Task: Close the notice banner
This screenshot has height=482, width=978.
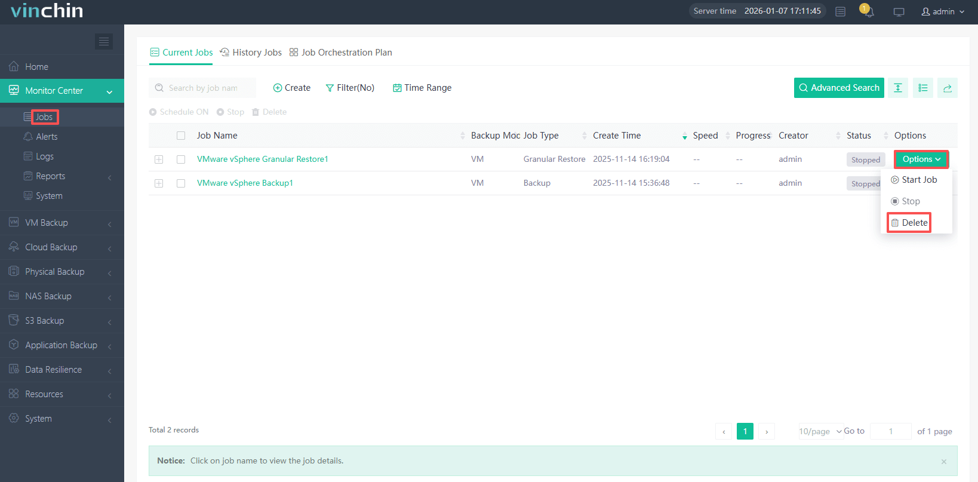Action: tap(943, 461)
